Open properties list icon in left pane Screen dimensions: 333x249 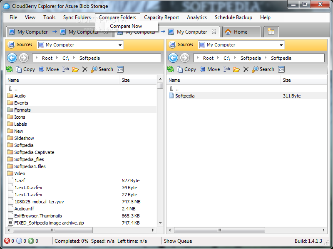120,69
